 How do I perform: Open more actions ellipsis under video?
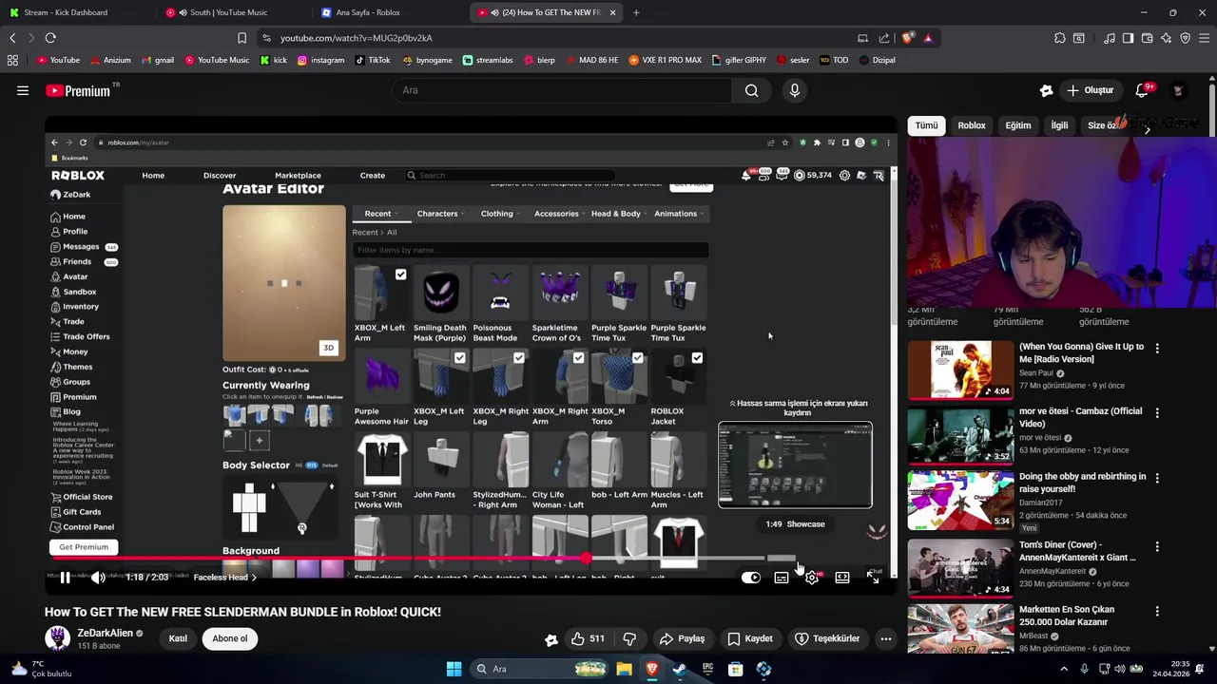click(x=886, y=638)
